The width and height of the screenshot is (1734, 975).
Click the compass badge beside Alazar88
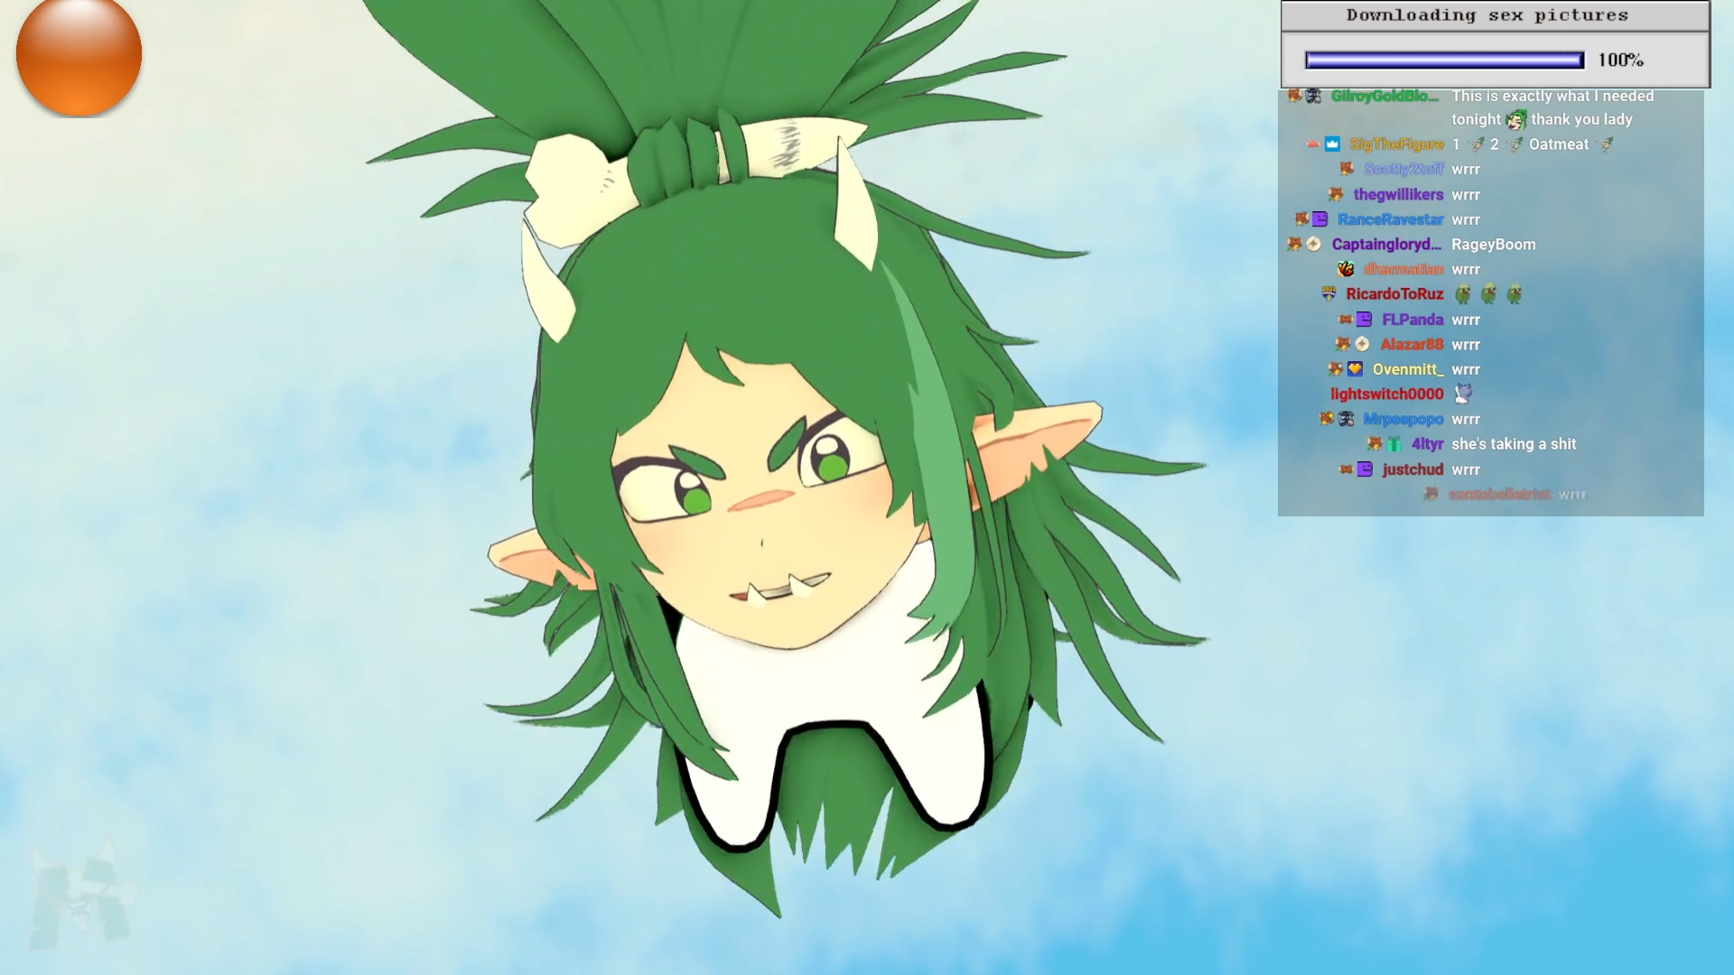click(1363, 344)
